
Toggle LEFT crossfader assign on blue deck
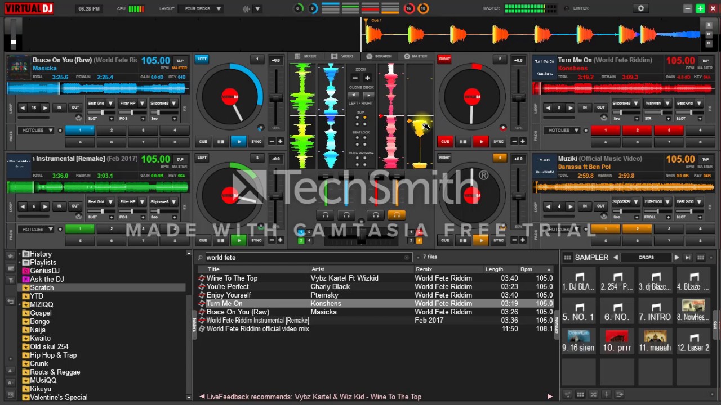pos(202,59)
